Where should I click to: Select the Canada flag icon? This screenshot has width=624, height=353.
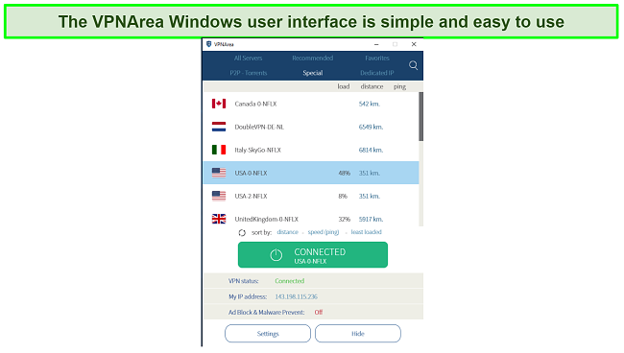(x=219, y=104)
